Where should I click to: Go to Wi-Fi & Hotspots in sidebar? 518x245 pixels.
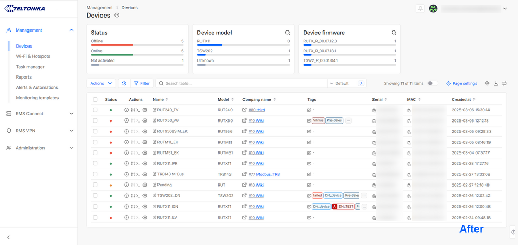(33, 56)
